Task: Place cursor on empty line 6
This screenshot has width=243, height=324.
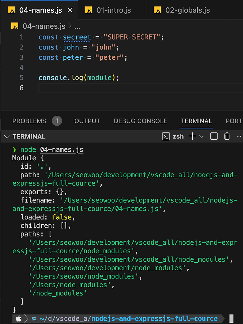Action: pyautogui.click(x=141, y=88)
